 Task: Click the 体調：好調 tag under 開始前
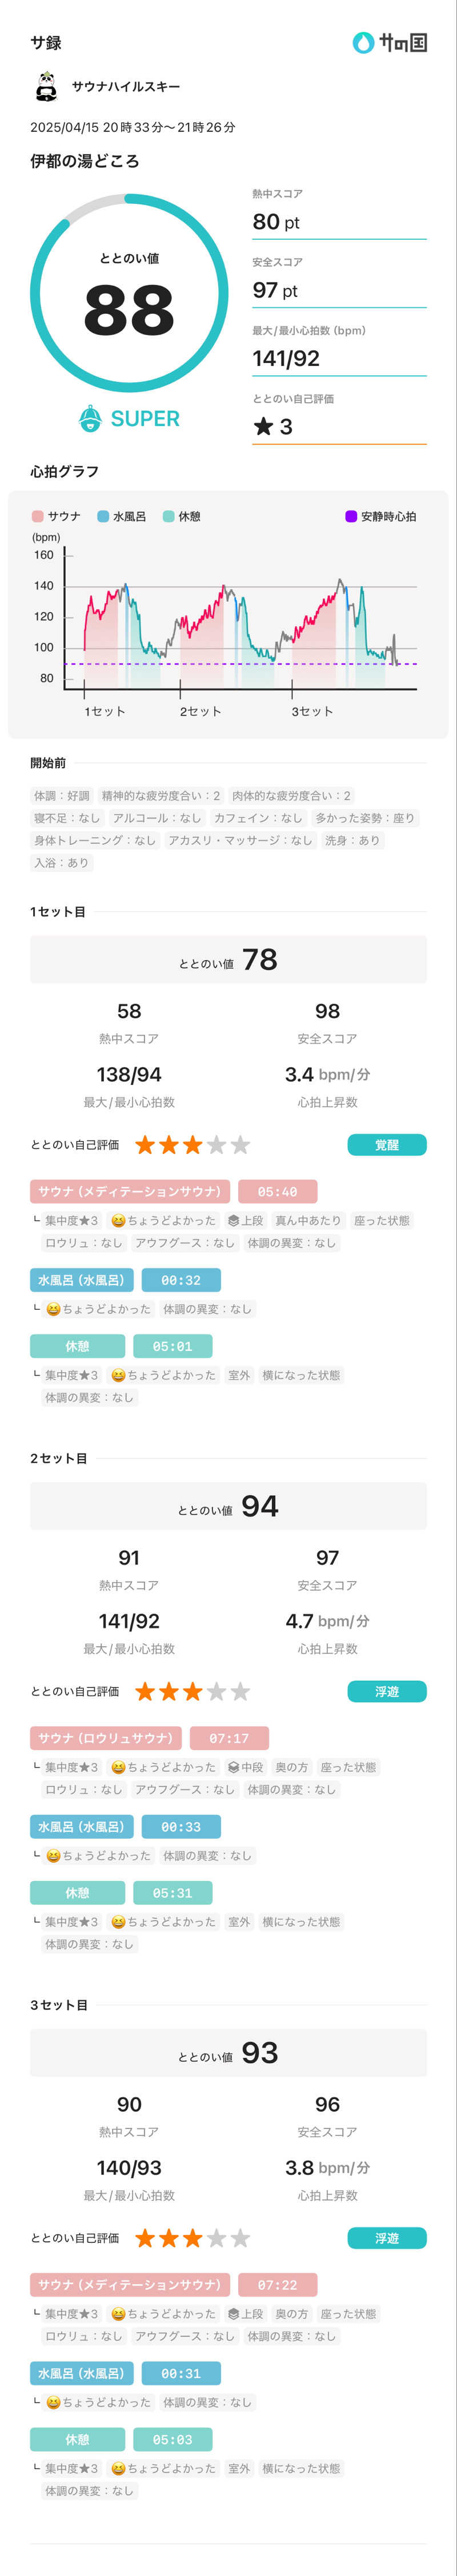pos(62,796)
